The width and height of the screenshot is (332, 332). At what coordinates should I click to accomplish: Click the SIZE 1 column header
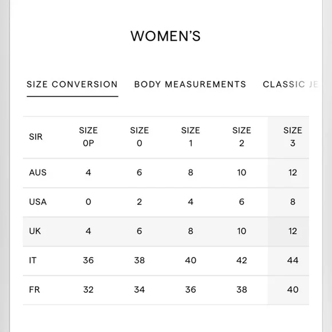191,137
